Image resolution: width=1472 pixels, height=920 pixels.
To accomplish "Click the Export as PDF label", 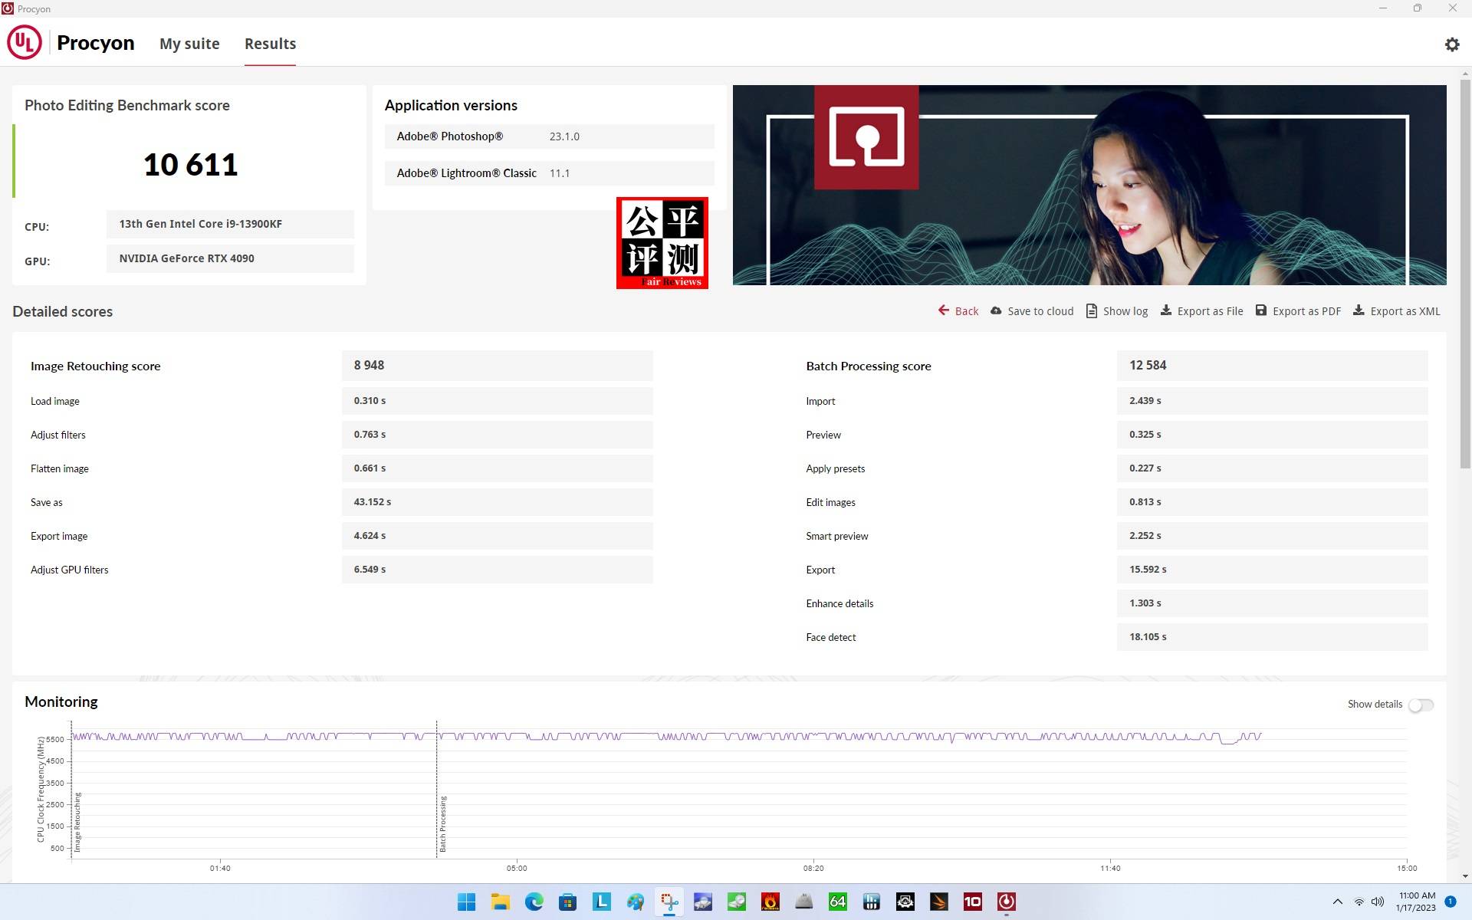I will pyautogui.click(x=1306, y=311).
